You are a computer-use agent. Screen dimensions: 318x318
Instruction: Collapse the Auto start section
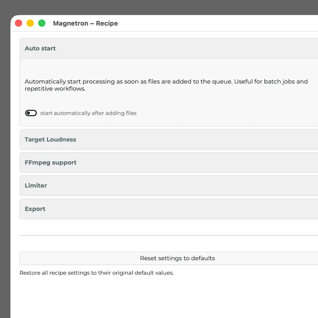click(x=40, y=48)
